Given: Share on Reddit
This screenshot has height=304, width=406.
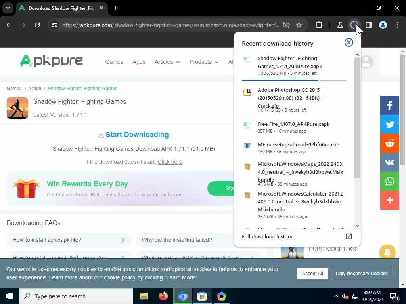Looking at the screenshot, I should click(389, 143).
